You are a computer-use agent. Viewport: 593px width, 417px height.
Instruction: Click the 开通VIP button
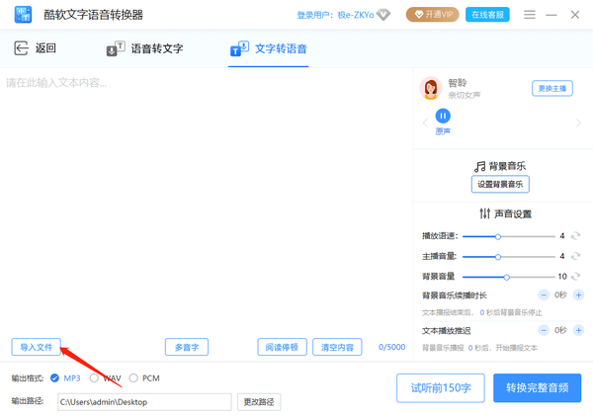click(432, 15)
